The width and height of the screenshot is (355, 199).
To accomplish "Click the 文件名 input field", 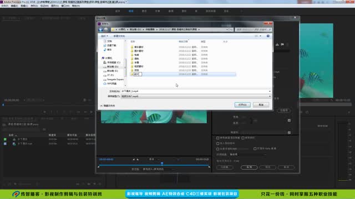I will (x=195, y=91).
